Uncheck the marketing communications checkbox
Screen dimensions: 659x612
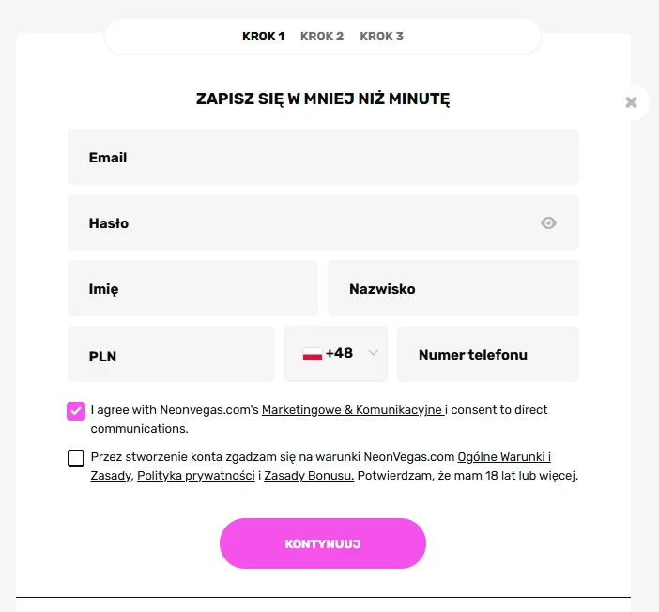point(76,410)
